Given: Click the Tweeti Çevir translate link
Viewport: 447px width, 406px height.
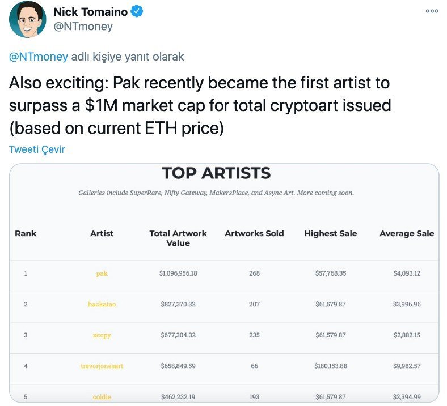Looking at the screenshot, I should click(x=37, y=149).
